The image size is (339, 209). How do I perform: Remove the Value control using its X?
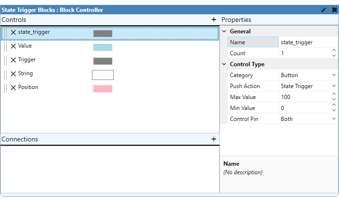click(13, 47)
